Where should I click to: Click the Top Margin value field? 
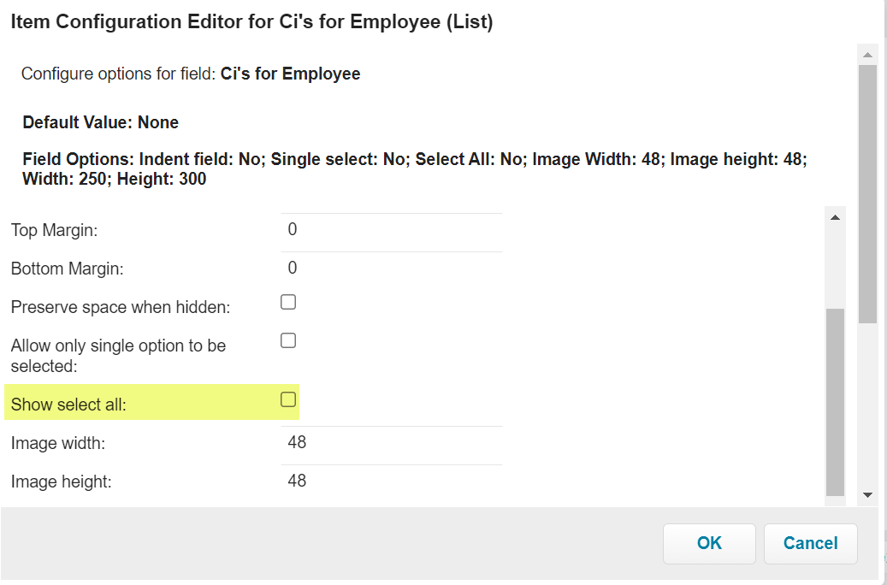tap(391, 230)
